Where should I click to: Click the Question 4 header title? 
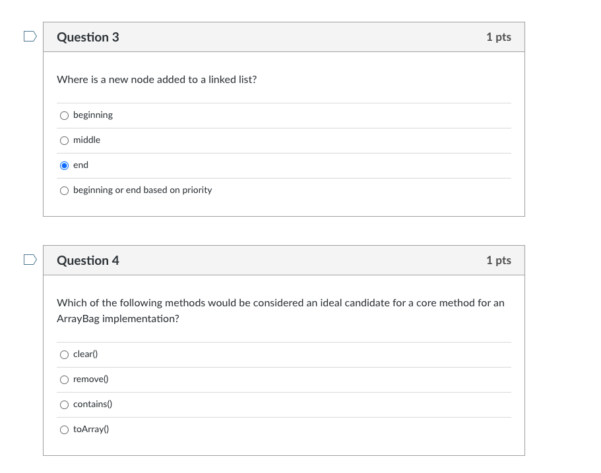click(88, 260)
